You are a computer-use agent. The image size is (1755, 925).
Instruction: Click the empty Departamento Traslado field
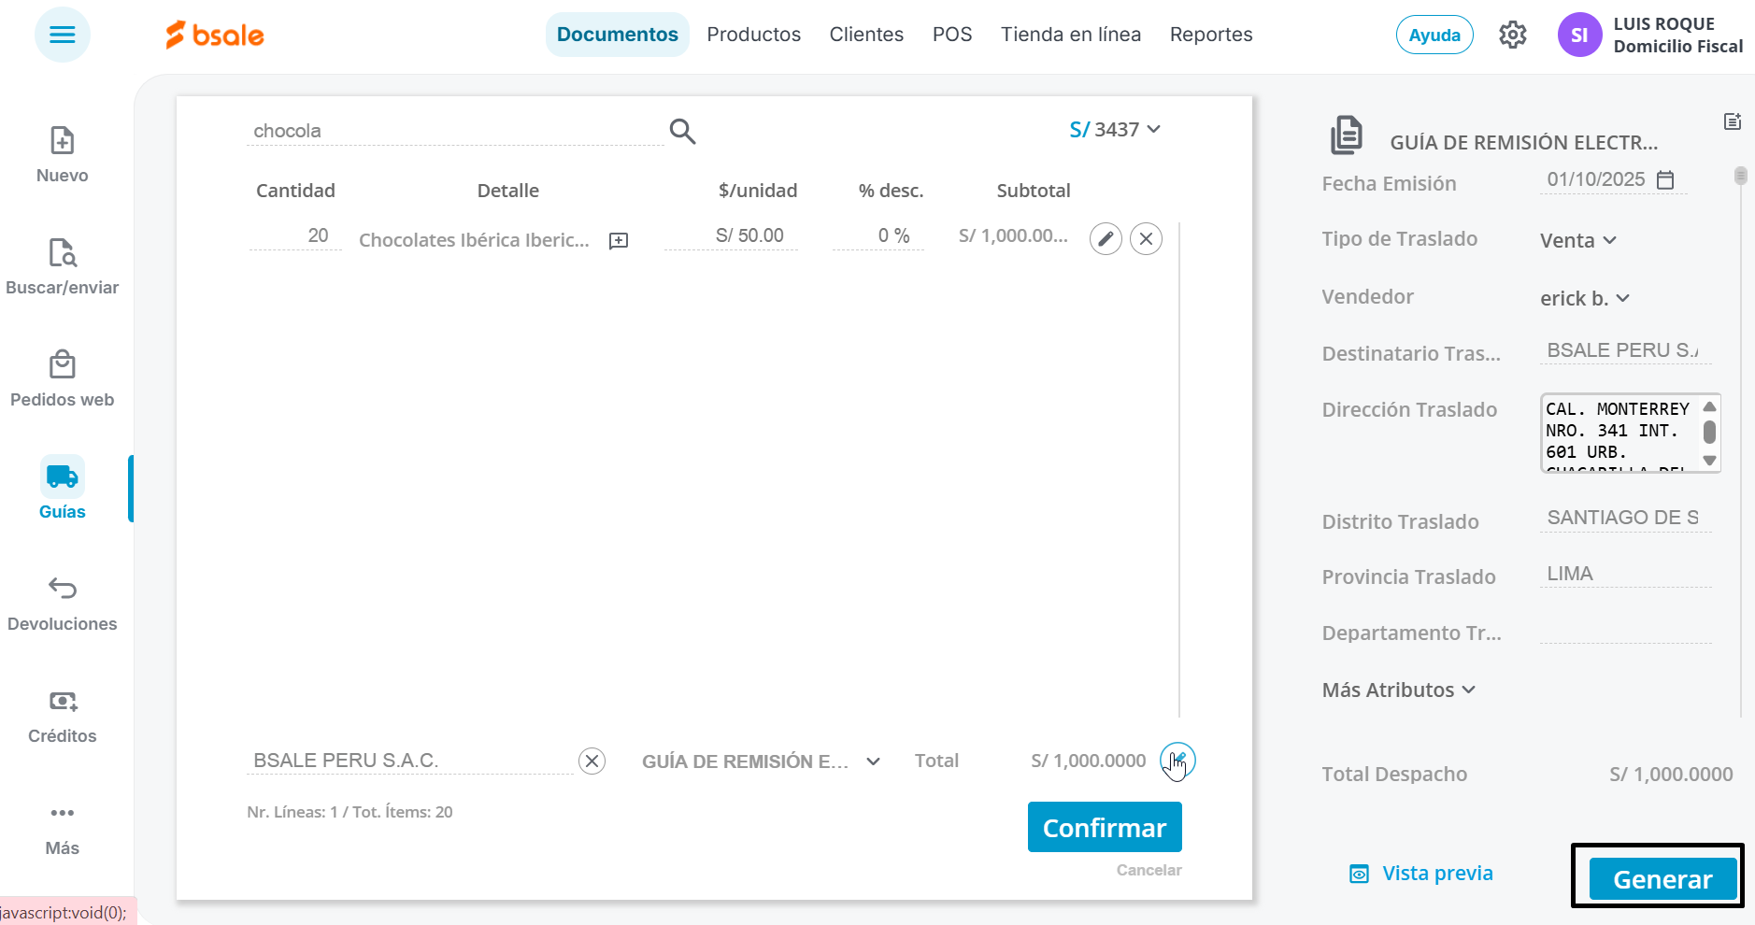click(1625, 630)
